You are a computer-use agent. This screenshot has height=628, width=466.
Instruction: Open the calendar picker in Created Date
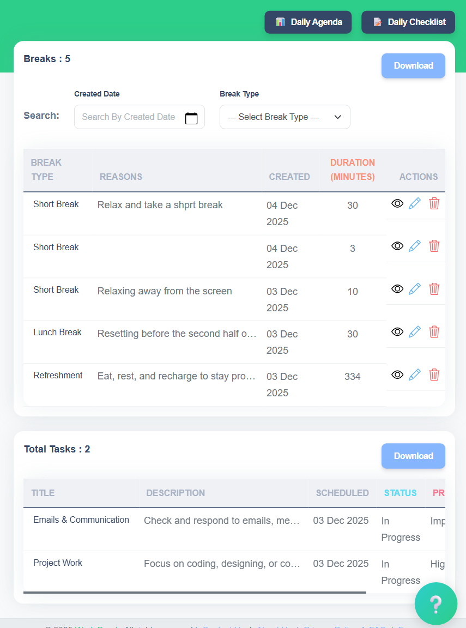pos(191,117)
